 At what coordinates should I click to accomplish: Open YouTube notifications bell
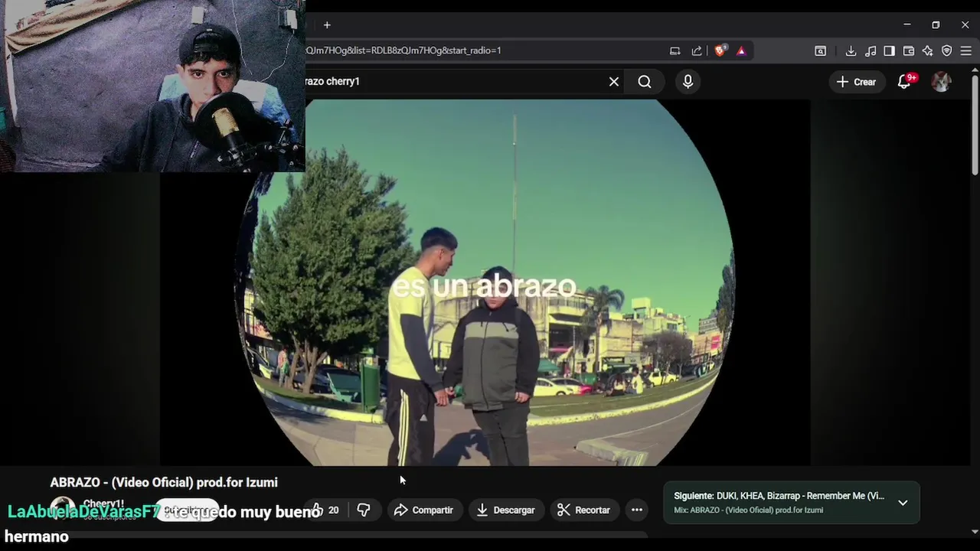[x=904, y=82]
